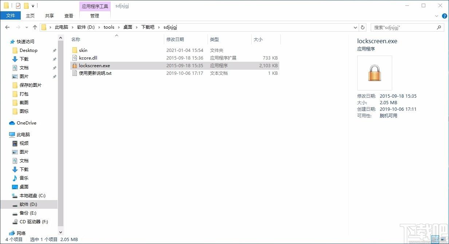The image size is (449, 244).
Task: Select 此电脑 in the navigation pane
Action: 23,134
